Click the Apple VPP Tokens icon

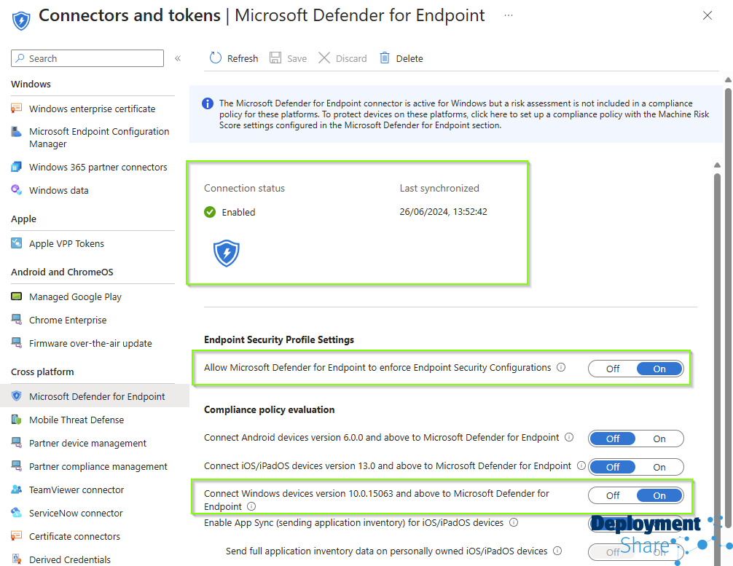(x=17, y=243)
